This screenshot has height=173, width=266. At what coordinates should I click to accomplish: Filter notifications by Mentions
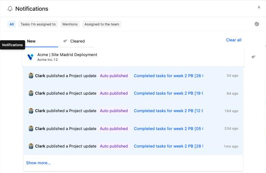point(70,24)
